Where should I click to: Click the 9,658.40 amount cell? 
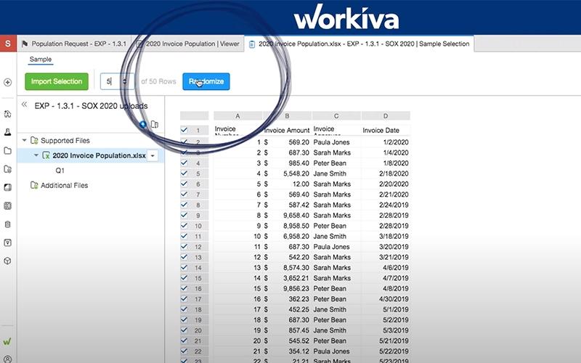(x=287, y=215)
